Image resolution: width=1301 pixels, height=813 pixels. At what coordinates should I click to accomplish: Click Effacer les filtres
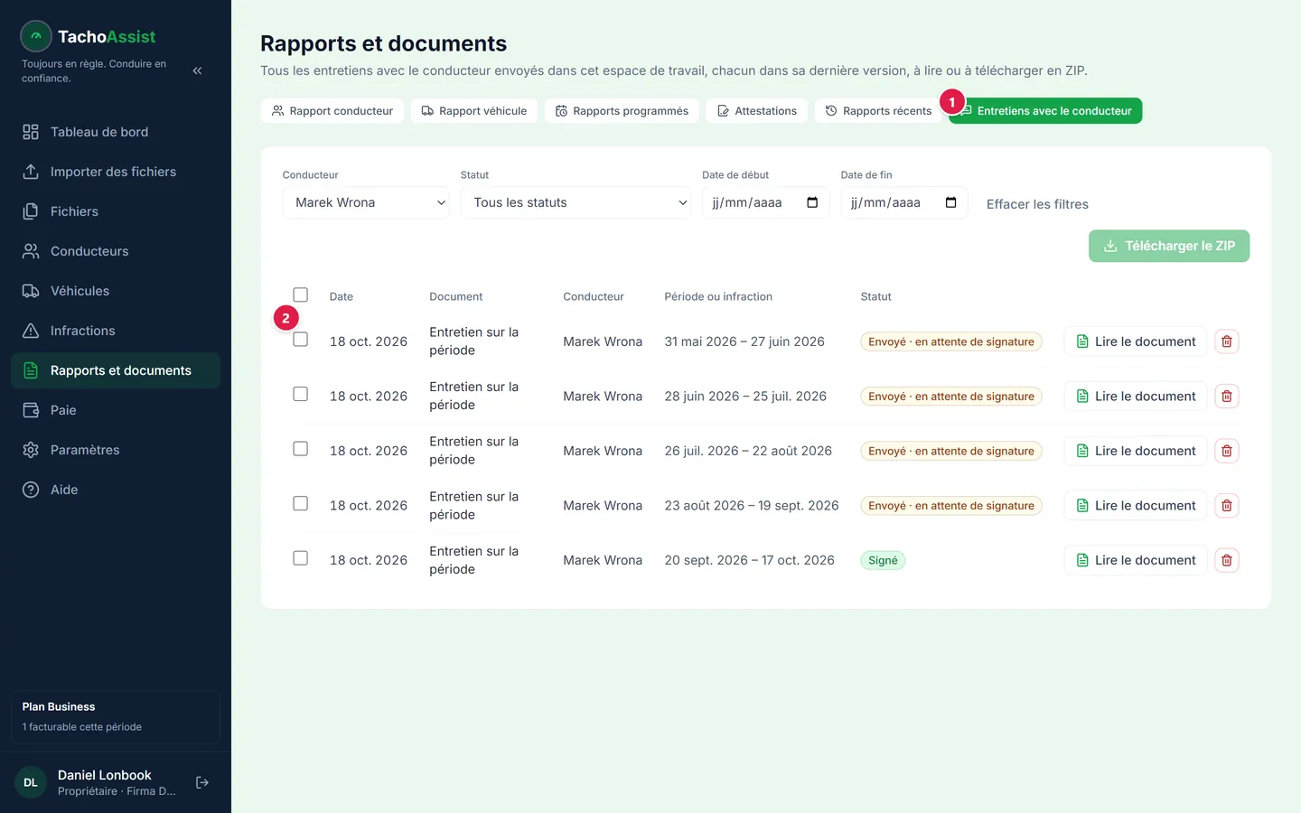tap(1037, 204)
